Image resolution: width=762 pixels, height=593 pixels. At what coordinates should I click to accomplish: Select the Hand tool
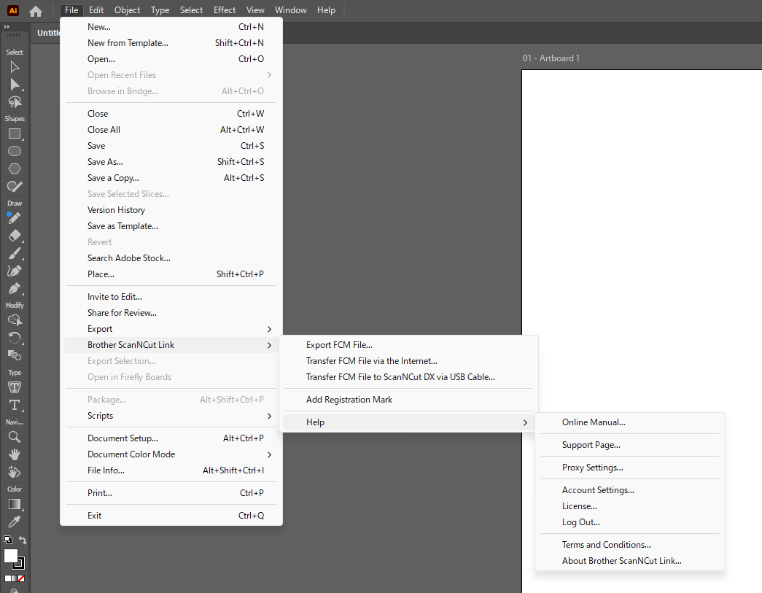click(x=15, y=454)
